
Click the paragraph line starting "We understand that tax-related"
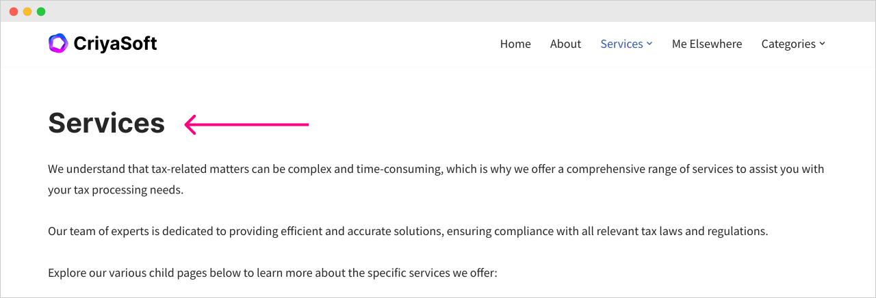coord(436,169)
